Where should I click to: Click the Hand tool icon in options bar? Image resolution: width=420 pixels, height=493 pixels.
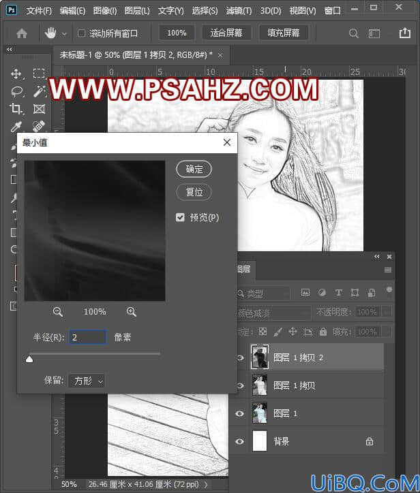click(50, 33)
